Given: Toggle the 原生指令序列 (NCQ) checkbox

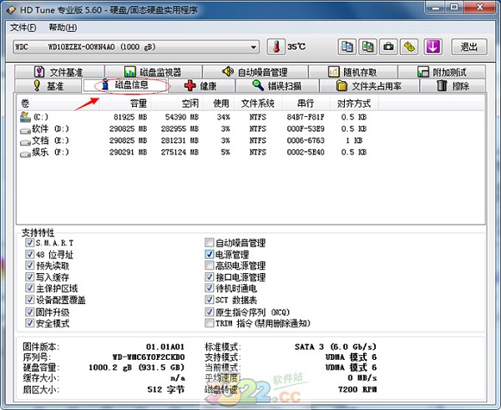Looking at the screenshot, I should (x=210, y=311).
